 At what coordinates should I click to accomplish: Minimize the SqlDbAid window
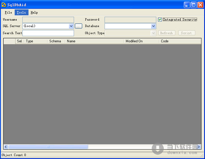(x=187, y=5)
